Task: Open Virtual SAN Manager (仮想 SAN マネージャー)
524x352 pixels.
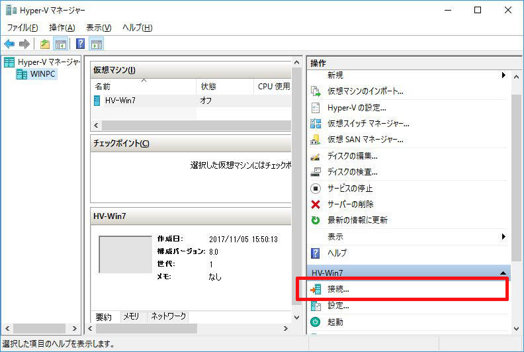Action: (x=365, y=140)
